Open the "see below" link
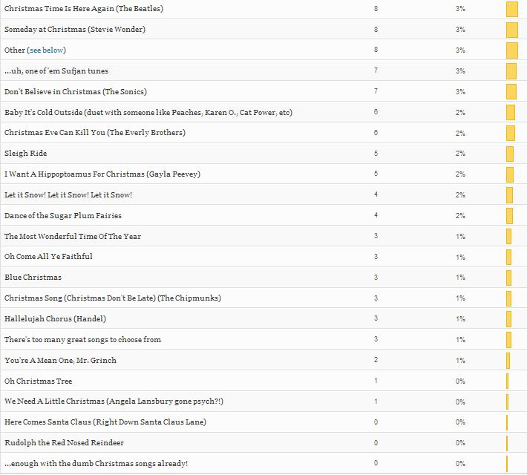This screenshot has width=527, height=475. click(x=46, y=50)
